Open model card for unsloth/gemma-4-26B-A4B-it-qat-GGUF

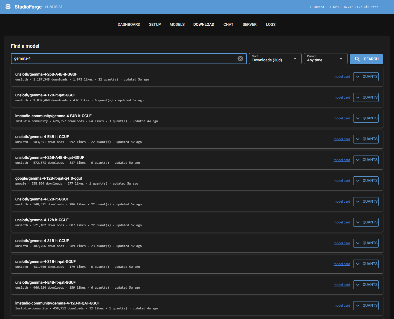pos(342,160)
